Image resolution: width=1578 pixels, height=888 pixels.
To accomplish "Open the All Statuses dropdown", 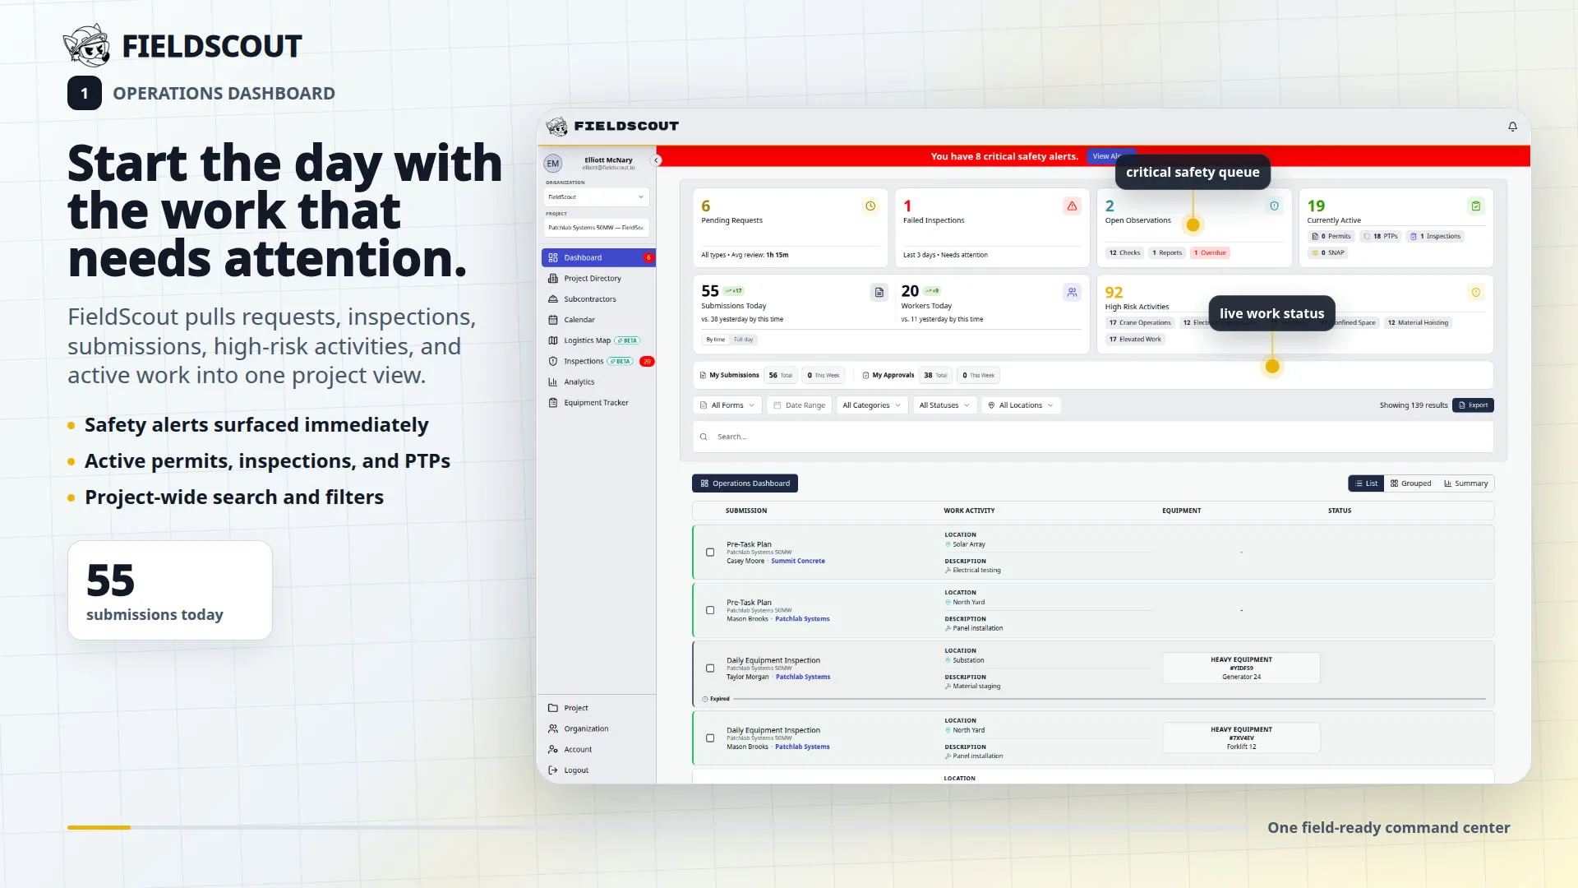I will click(x=944, y=405).
